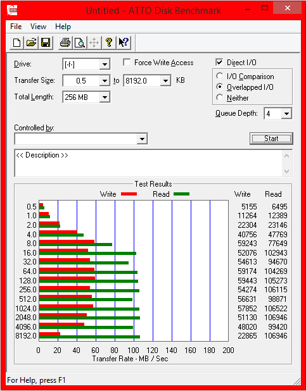Screen dimensions: 306x391
Task: Click inside the Description text field
Action: 149,163
